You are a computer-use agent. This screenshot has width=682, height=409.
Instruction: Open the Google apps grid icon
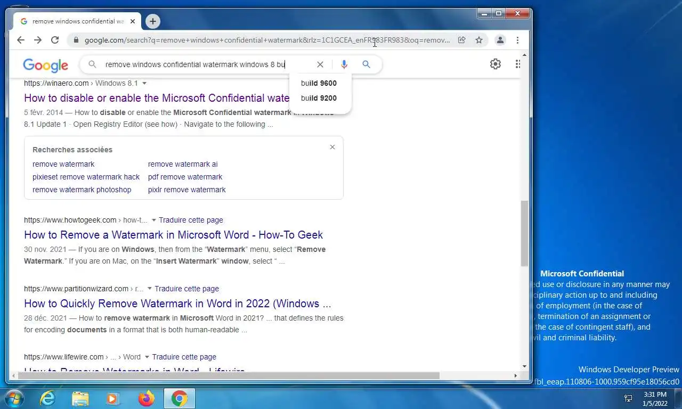(x=517, y=64)
